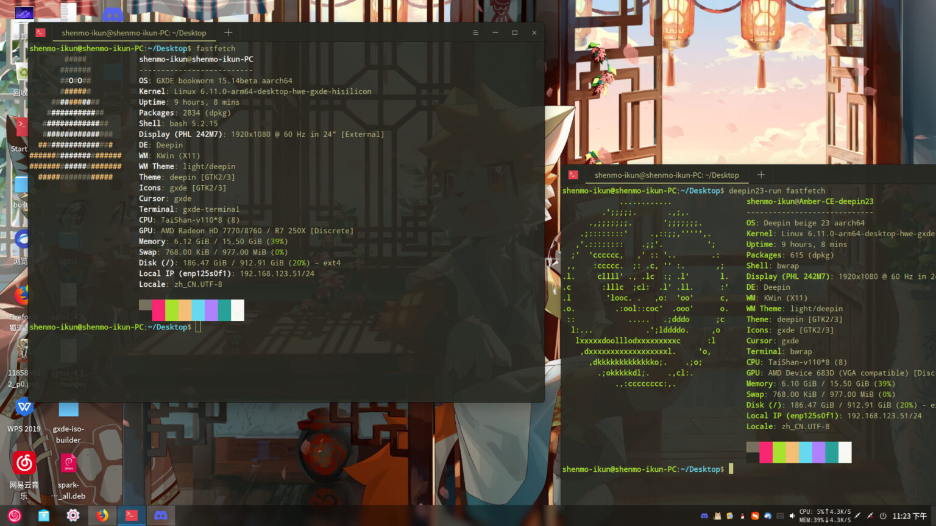Select the shenmo-ikun terminal tab on right window

coord(667,175)
